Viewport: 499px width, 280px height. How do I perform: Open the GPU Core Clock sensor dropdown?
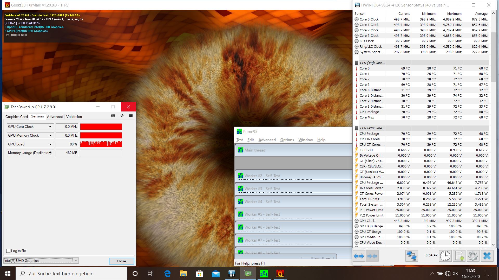point(50,127)
